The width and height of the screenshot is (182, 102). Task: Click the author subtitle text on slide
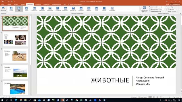(x=150, y=81)
